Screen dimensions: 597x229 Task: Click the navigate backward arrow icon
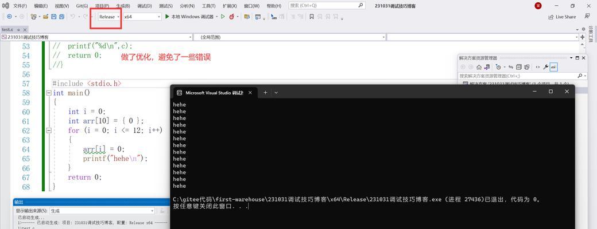[x=9, y=17]
